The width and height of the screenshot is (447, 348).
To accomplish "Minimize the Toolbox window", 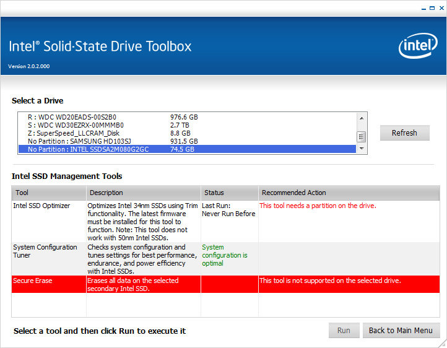I will pos(423,9).
